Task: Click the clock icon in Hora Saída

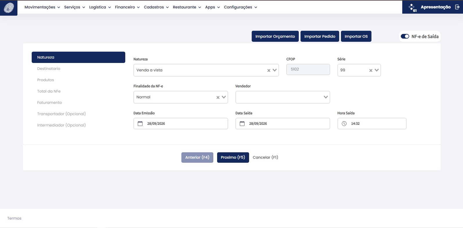Action: click(344, 124)
